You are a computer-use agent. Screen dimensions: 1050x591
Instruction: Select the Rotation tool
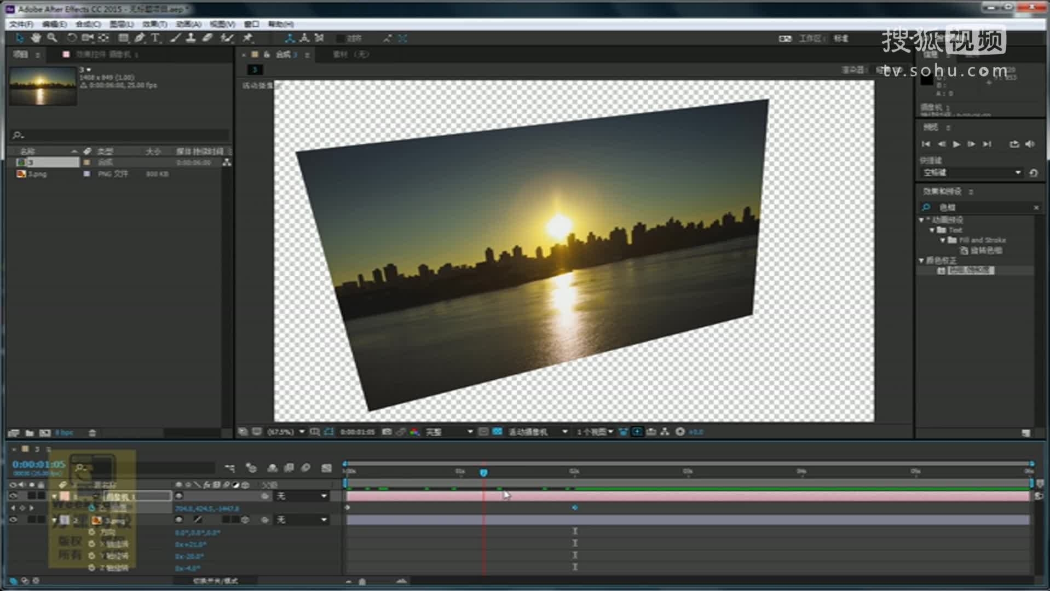click(x=72, y=38)
